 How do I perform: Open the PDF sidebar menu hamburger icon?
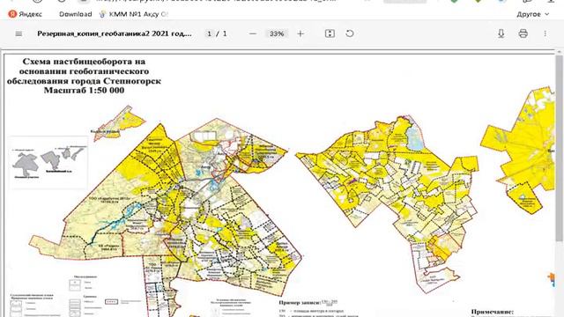19,33
